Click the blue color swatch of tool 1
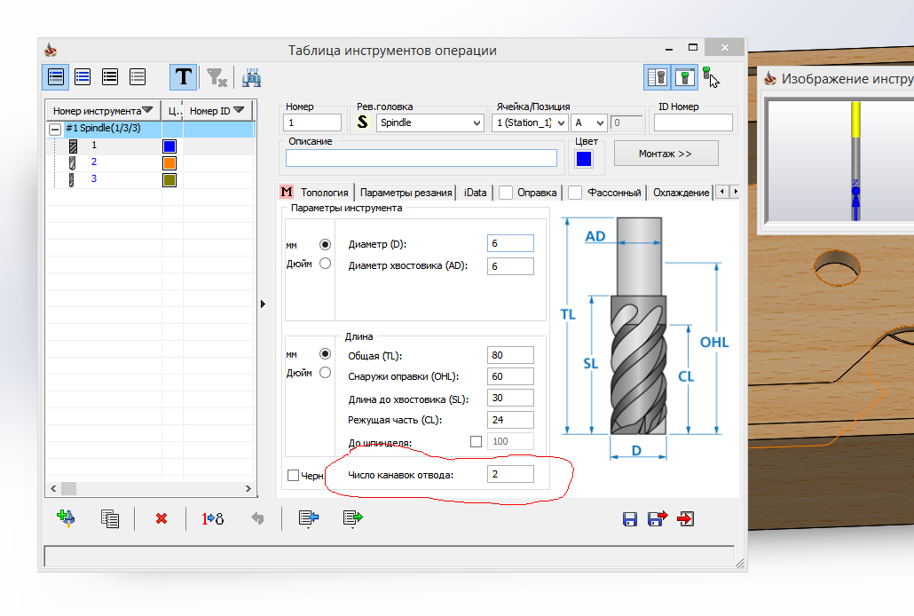Viewport: 914px width, 616px height. [169, 146]
